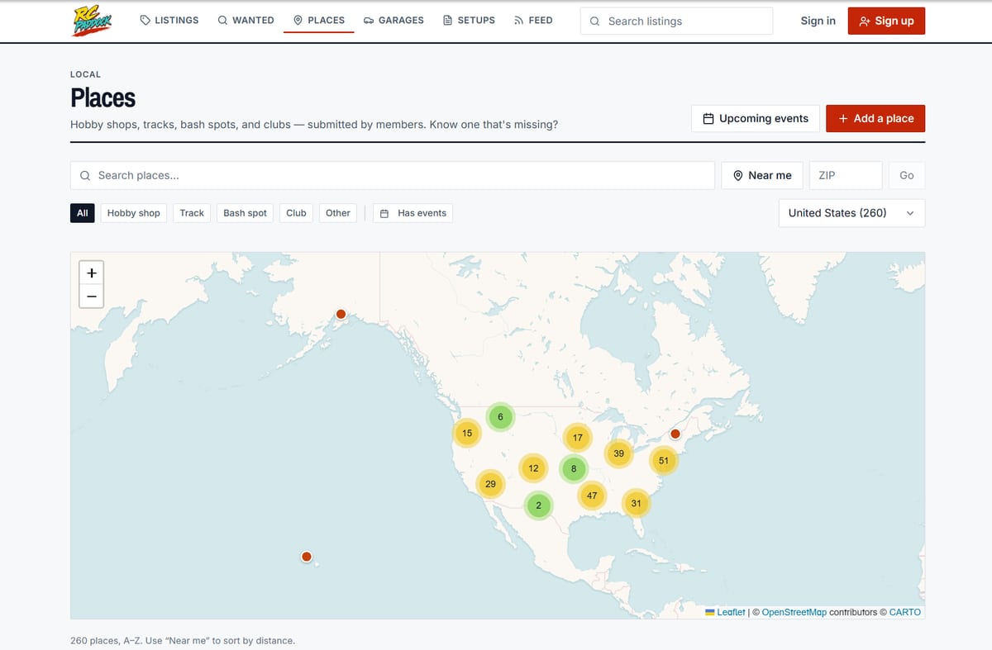Viewport: 992px width, 650px height.
Task: Click the Near me location button
Action: point(762,175)
